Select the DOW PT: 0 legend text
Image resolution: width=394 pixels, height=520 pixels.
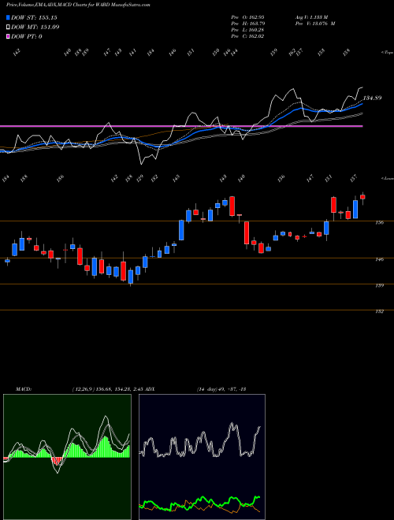click(27, 36)
